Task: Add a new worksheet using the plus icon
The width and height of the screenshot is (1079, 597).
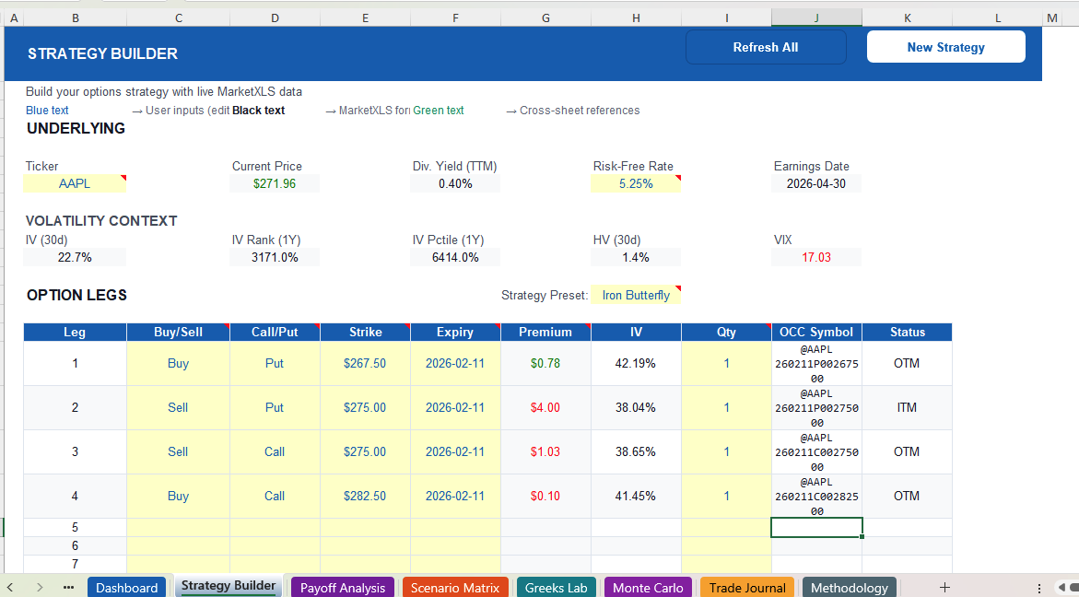Action: click(944, 587)
